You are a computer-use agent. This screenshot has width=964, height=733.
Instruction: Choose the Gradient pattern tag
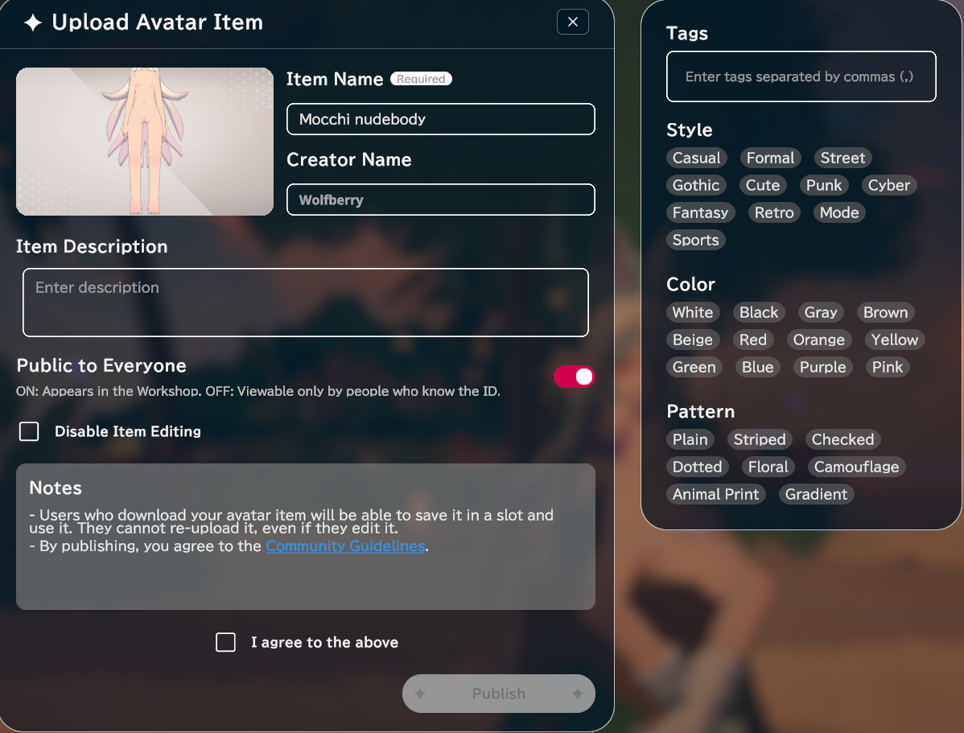[817, 494]
